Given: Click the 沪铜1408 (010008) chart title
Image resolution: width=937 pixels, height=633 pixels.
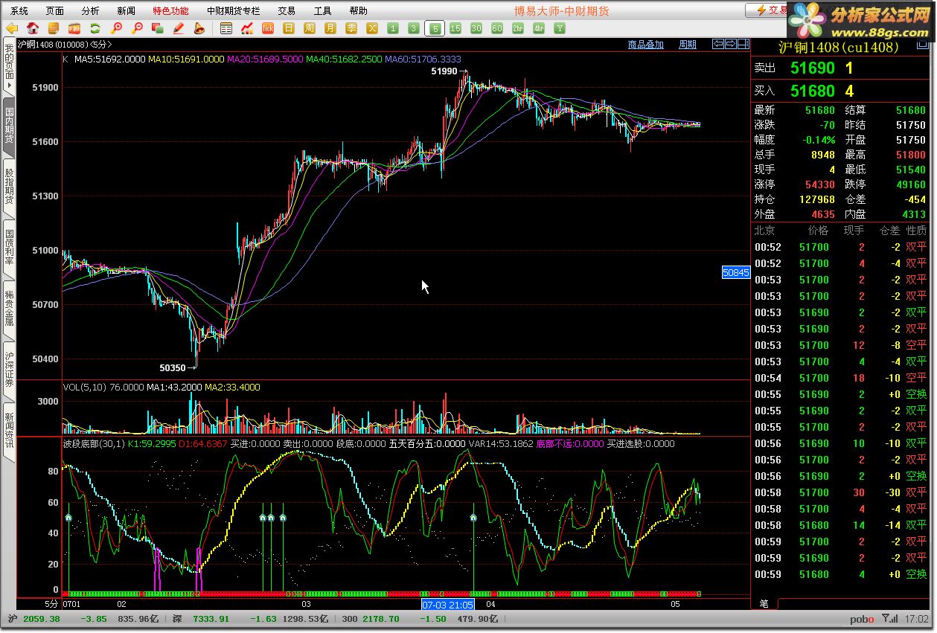Looking at the screenshot, I should [x=63, y=45].
